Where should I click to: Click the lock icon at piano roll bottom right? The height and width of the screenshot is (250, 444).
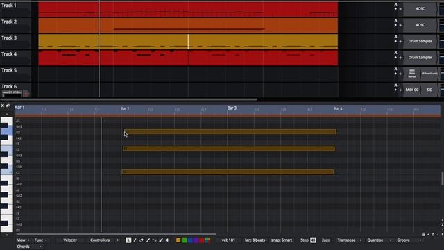click(x=424, y=235)
